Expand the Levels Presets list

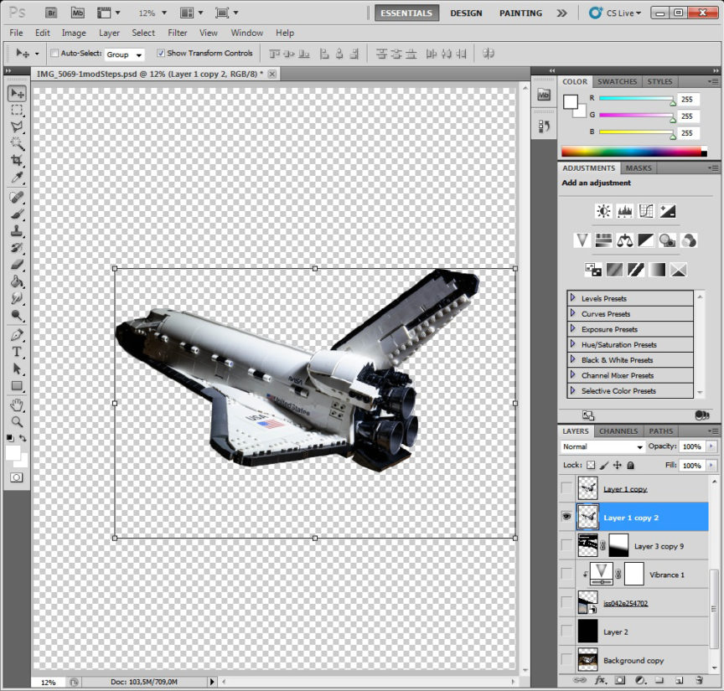pyautogui.click(x=573, y=298)
